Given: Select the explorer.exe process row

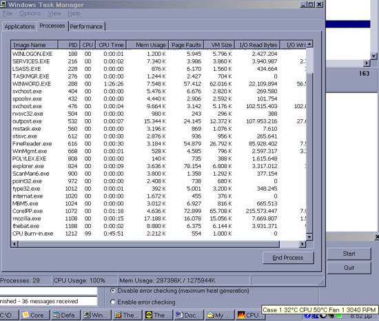Looking at the screenshot, I should 158,166.
